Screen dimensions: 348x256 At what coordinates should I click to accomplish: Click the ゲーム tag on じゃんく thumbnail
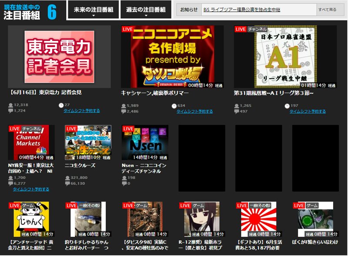pos(27,206)
